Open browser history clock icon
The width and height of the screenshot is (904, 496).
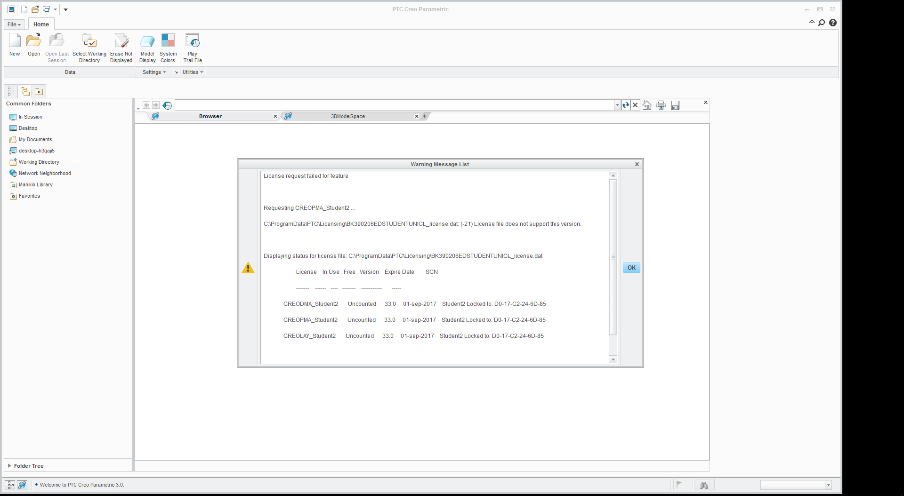(167, 105)
